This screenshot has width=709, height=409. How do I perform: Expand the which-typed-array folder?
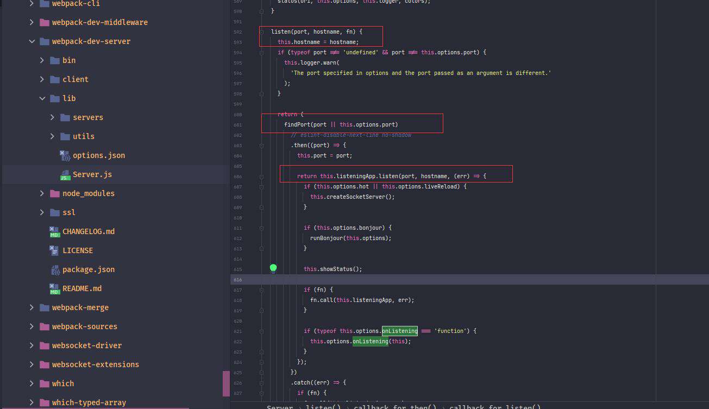32,402
